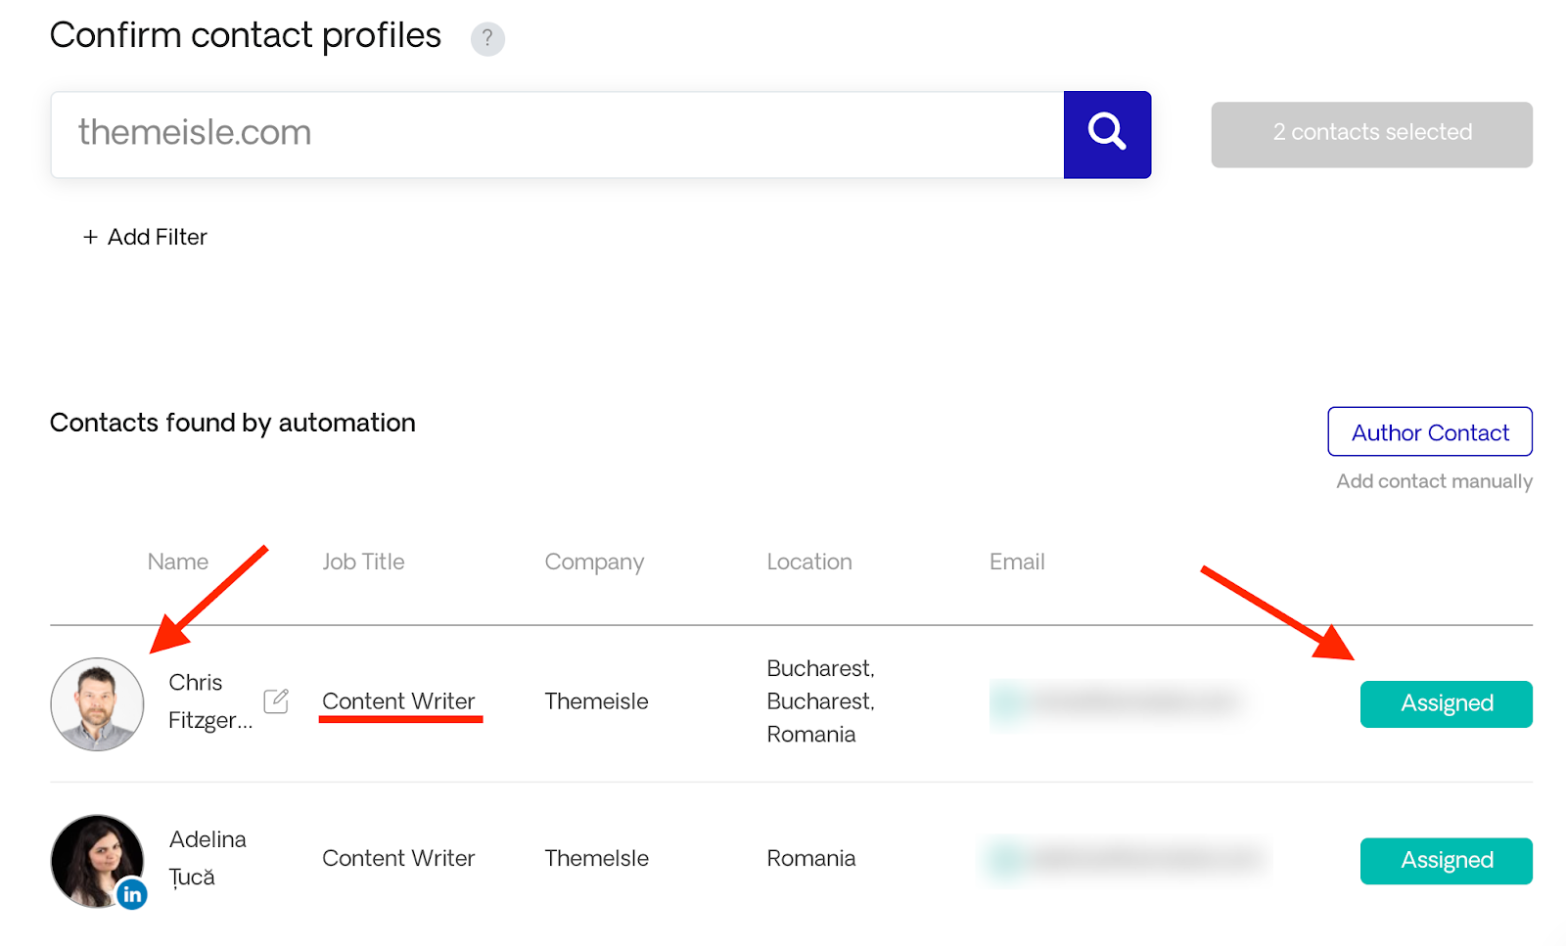1566x946 pixels.
Task: Sort contacts by the Email column
Action: click(1016, 562)
